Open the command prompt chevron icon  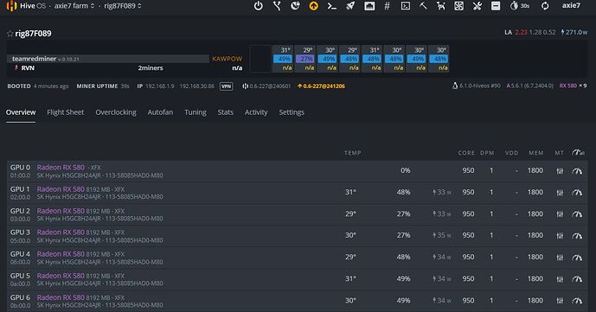pyautogui.click(x=332, y=6)
